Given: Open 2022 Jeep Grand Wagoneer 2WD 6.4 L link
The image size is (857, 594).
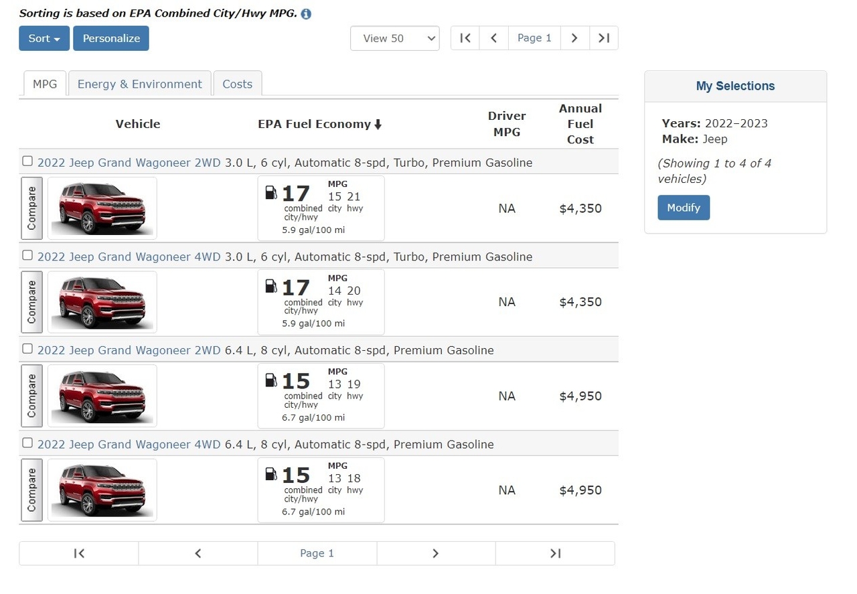Looking at the screenshot, I should coord(129,350).
